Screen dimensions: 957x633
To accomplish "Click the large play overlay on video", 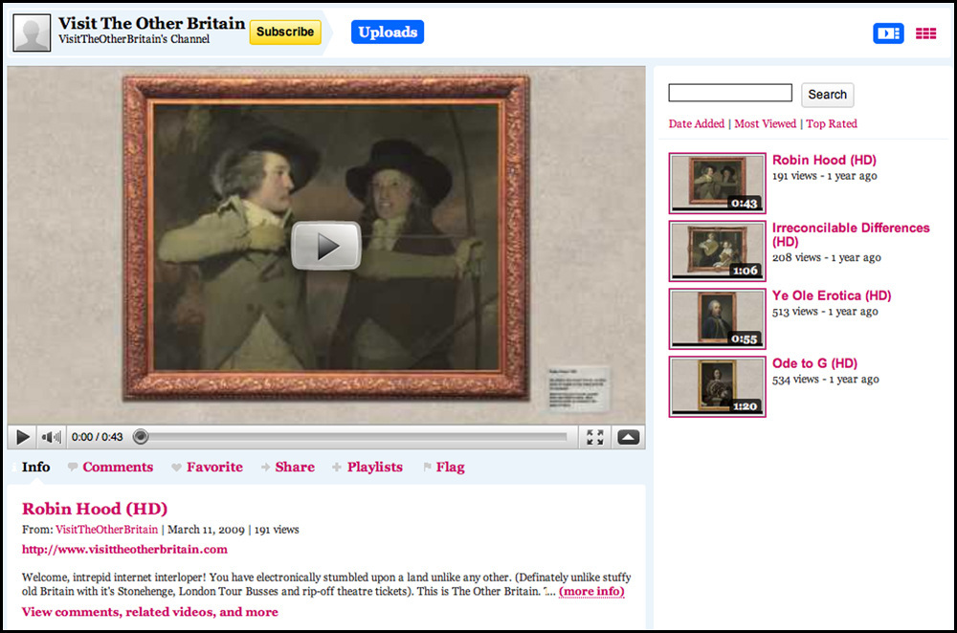I will tap(326, 246).
